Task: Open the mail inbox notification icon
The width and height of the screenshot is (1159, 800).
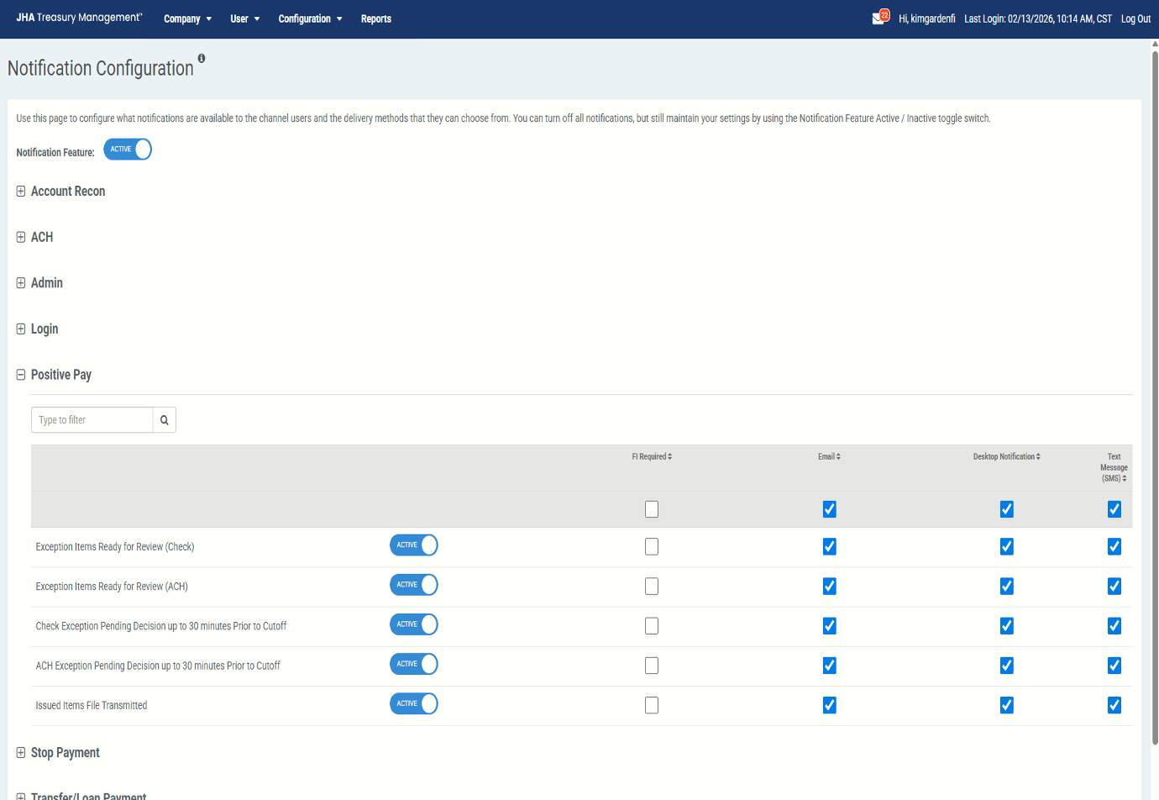Action: [878, 18]
